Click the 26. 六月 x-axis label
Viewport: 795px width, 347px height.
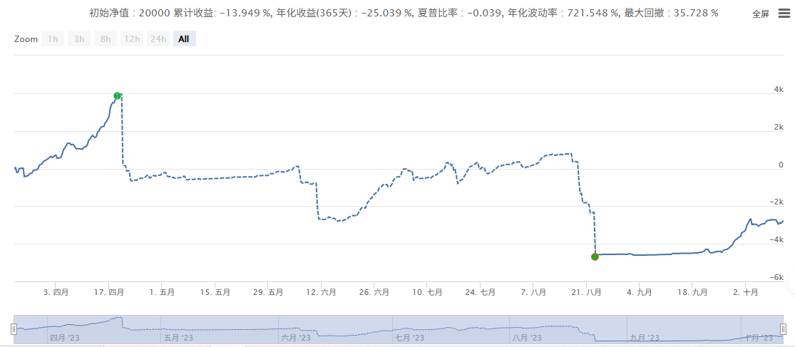[374, 292]
